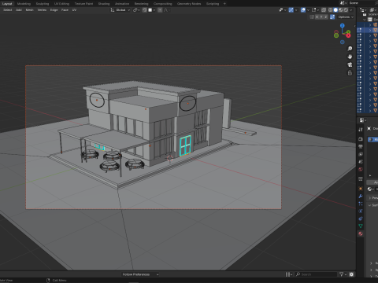Click the zoom magnifier viewport icon
Viewport: 378px width, 283px height.
tap(350, 49)
